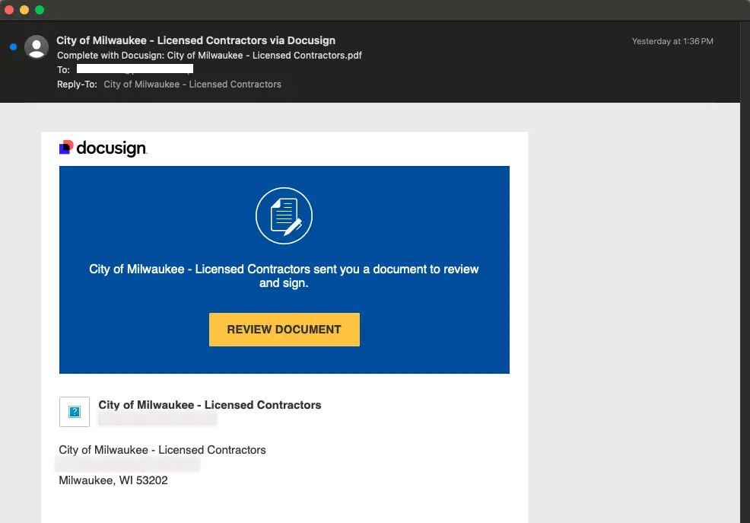
Task: Click the redacted To recipient field
Action: point(135,69)
